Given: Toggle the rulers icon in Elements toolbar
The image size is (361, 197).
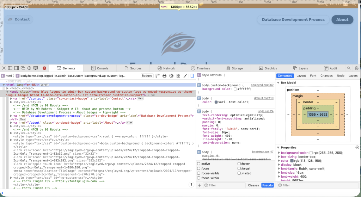Looking at the screenshot, I should (157, 75).
